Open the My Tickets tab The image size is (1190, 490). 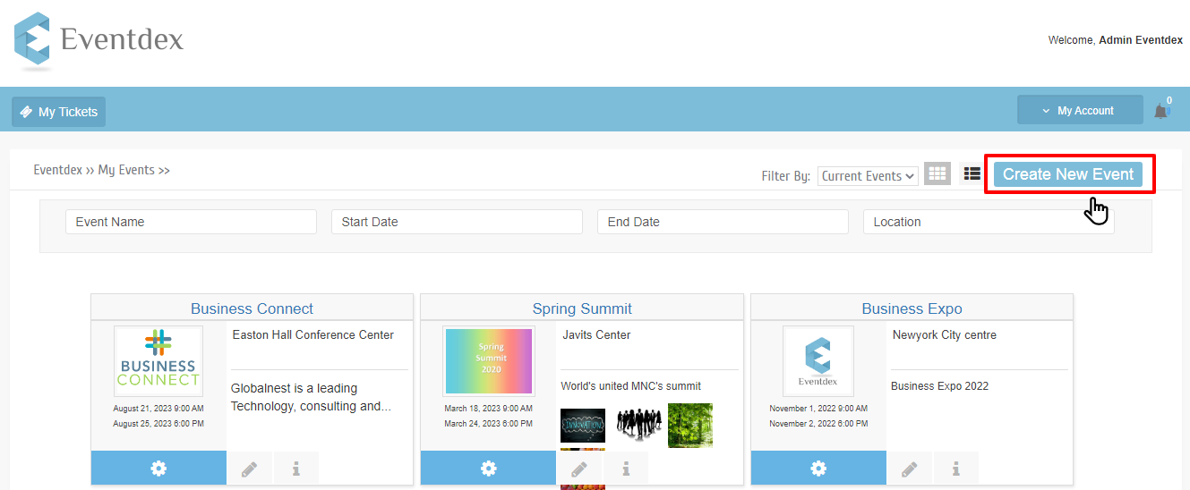point(59,112)
